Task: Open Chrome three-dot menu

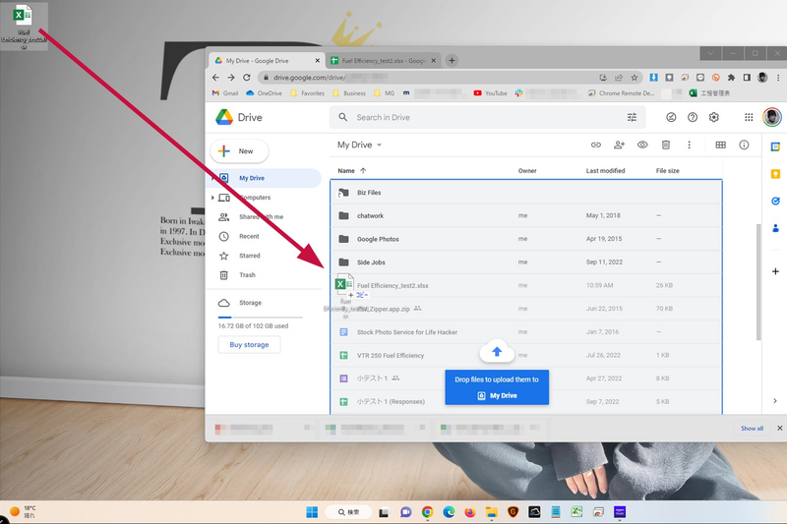Action: pyautogui.click(x=778, y=78)
